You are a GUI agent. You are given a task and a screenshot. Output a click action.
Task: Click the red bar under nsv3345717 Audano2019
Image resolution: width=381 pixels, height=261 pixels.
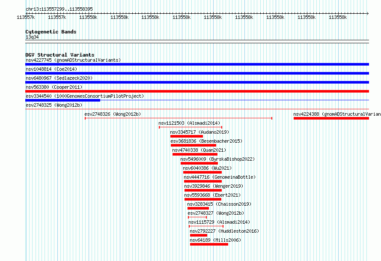point(187,136)
